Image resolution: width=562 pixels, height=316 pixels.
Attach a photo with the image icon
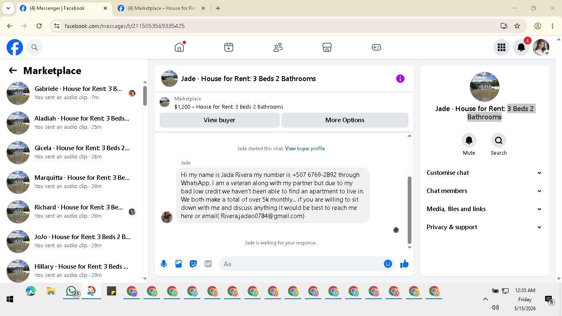179,264
